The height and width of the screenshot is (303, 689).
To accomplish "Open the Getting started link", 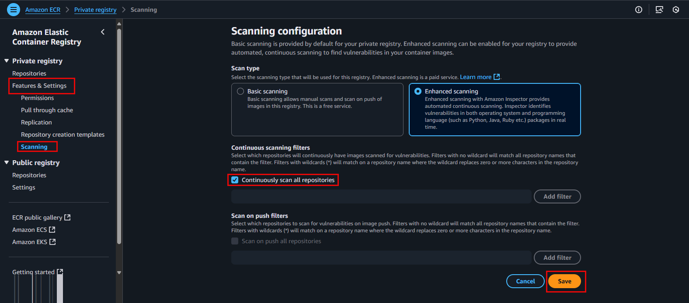I will tap(33, 272).
